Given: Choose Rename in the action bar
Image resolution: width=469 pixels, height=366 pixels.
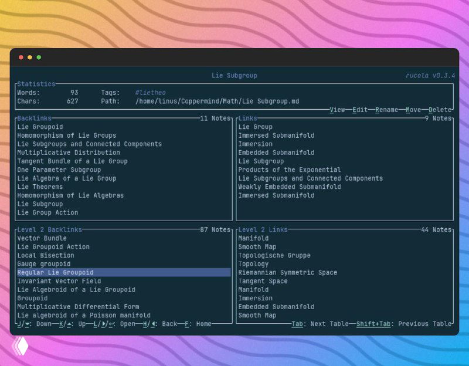Looking at the screenshot, I should point(386,110).
